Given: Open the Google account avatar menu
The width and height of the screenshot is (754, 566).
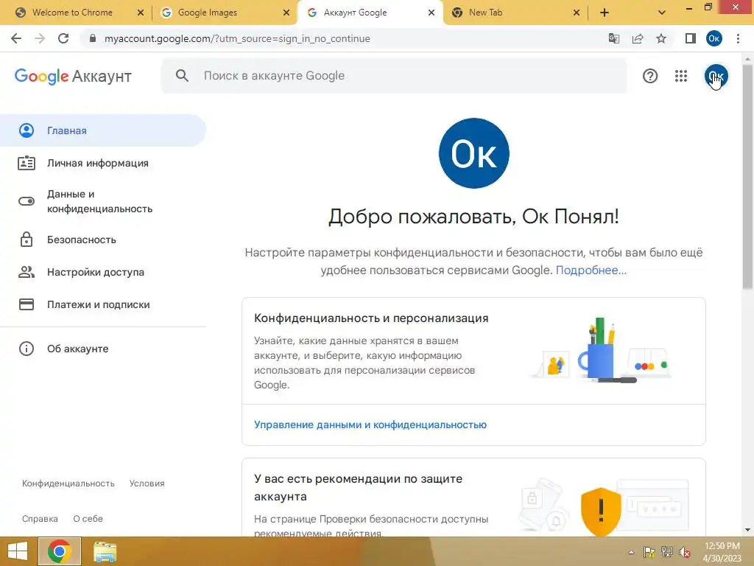Looking at the screenshot, I should tap(716, 76).
